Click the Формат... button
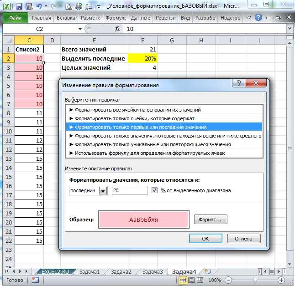The width and height of the screenshot is (295, 286). tap(211, 220)
